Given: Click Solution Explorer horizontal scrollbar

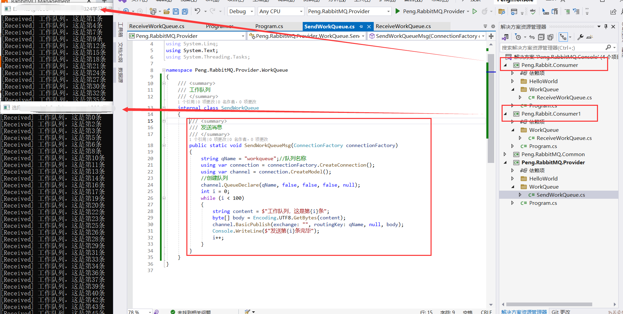Looking at the screenshot, I should [x=549, y=304].
